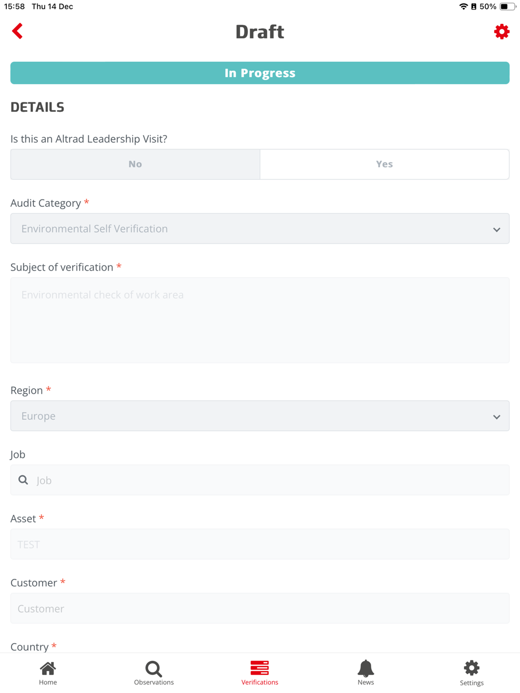Tap the red back arrow icon
520x693 pixels.
[x=18, y=31]
